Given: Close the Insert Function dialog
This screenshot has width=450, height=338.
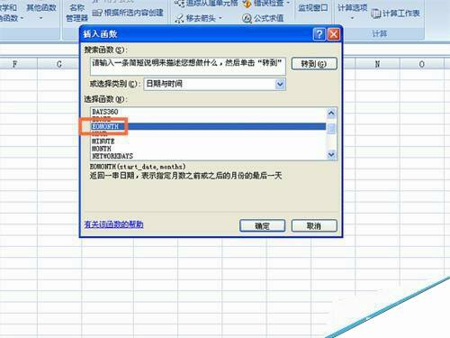Looking at the screenshot, I should tap(334, 34).
